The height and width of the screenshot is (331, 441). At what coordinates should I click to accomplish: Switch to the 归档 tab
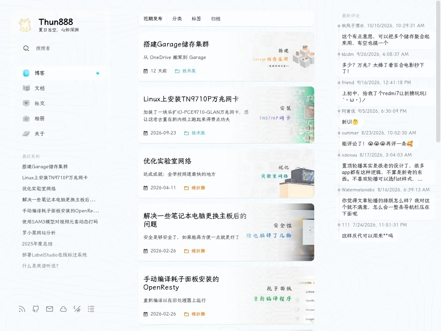click(x=216, y=19)
